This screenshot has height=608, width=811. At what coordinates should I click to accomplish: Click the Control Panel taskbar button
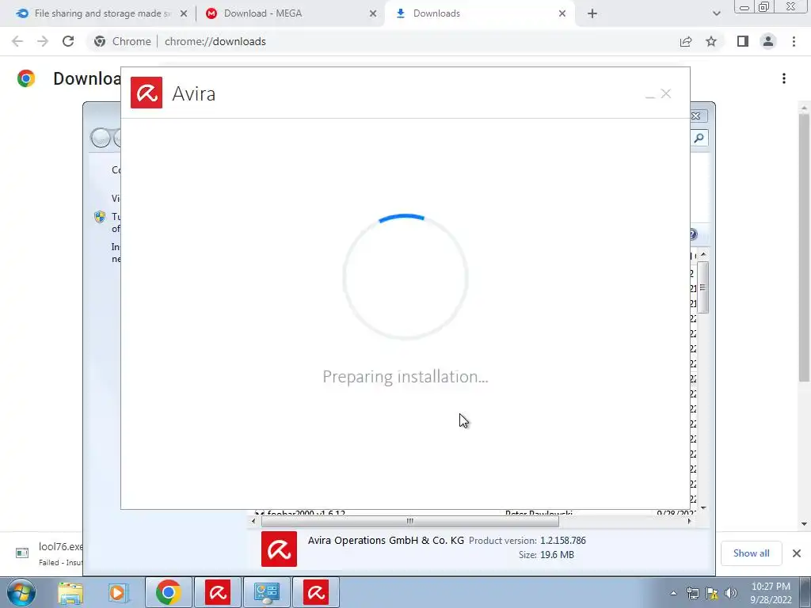[x=266, y=592]
